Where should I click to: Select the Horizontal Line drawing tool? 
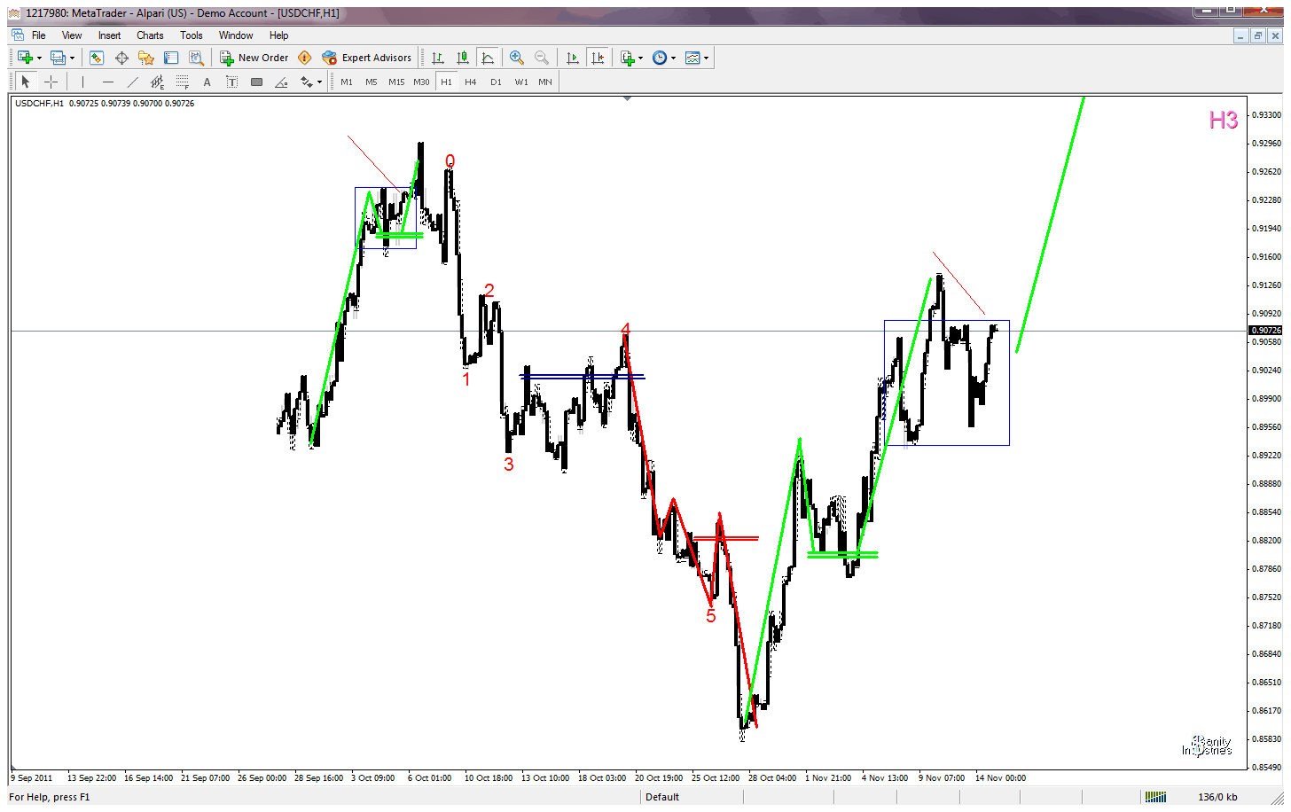(107, 82)
